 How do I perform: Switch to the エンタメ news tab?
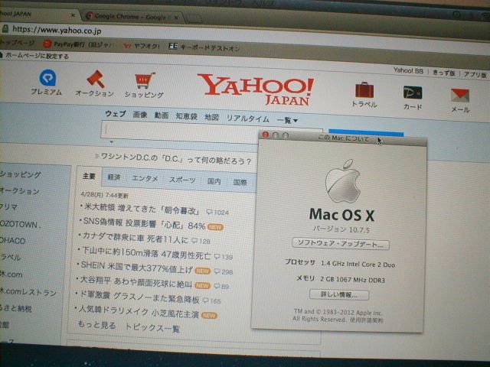click(x=145, y=178)
